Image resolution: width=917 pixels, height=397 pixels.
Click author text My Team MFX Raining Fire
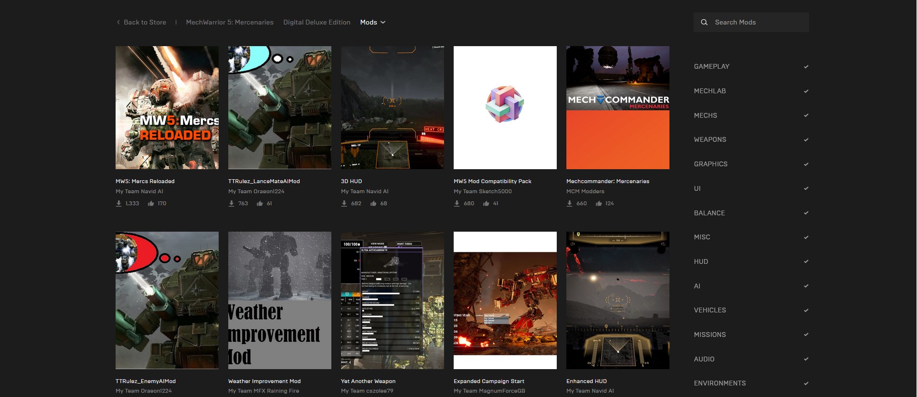(x=263, y=391)
